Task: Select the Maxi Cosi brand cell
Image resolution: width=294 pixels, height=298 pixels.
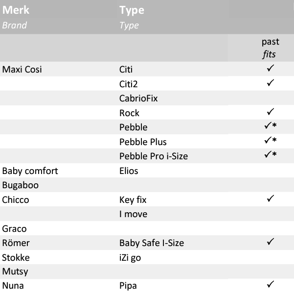Action: (x=22, y=69)
